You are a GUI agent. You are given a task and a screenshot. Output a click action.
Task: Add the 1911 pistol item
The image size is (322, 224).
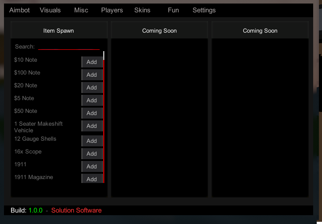click(92, 166)
